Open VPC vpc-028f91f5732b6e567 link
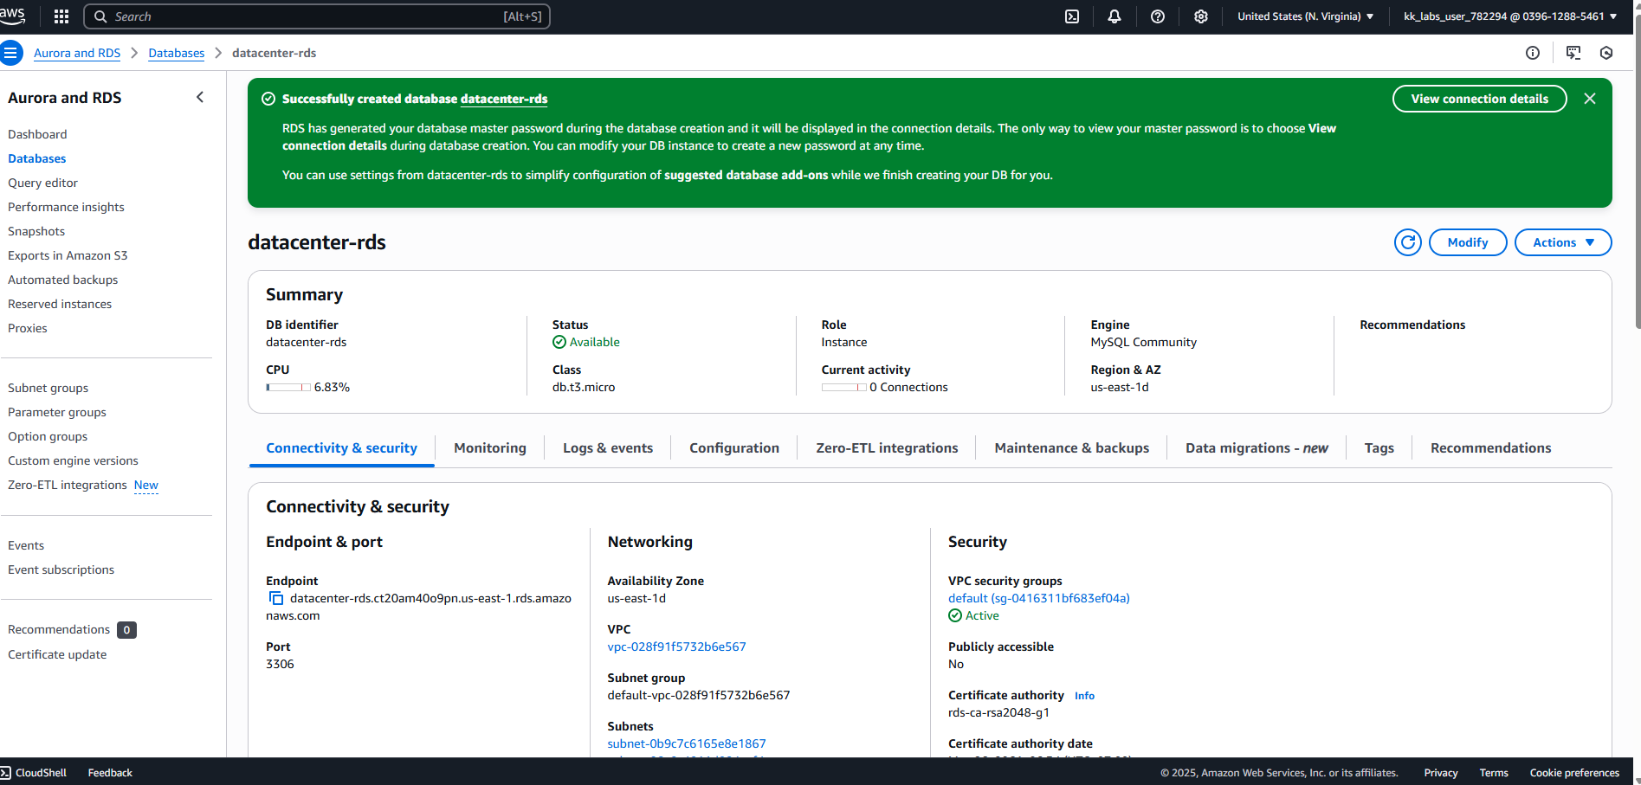Viewport: 1641px width, 785px height. [x=676, y=647]
